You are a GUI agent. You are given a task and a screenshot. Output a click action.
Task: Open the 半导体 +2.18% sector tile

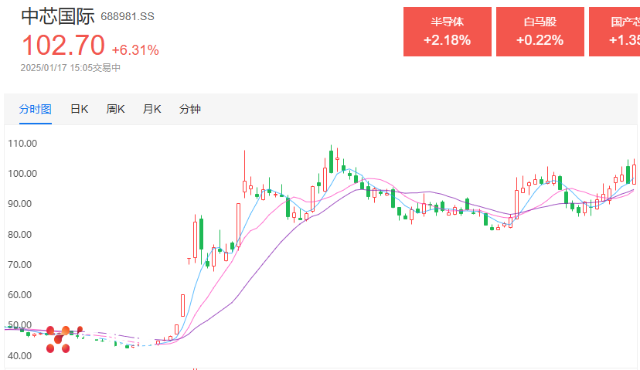click(448, 32)
